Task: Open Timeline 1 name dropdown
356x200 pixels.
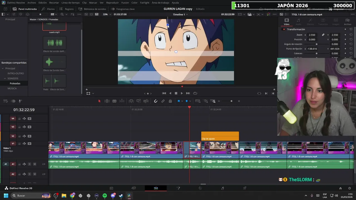Action: pyautogui.click(x=180, y=14)
